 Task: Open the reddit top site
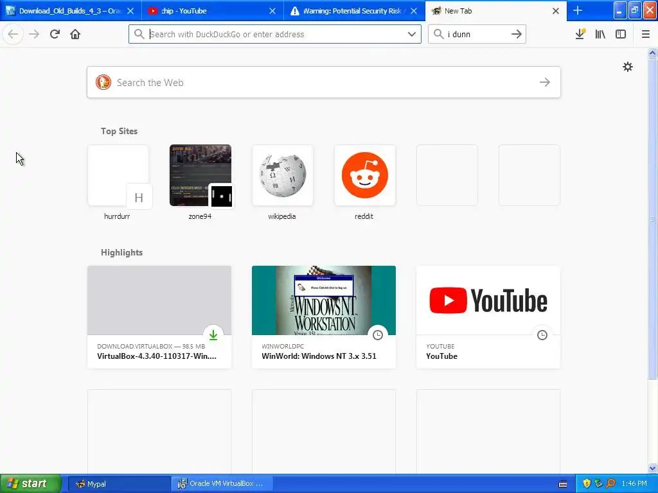tap(365, 175)
